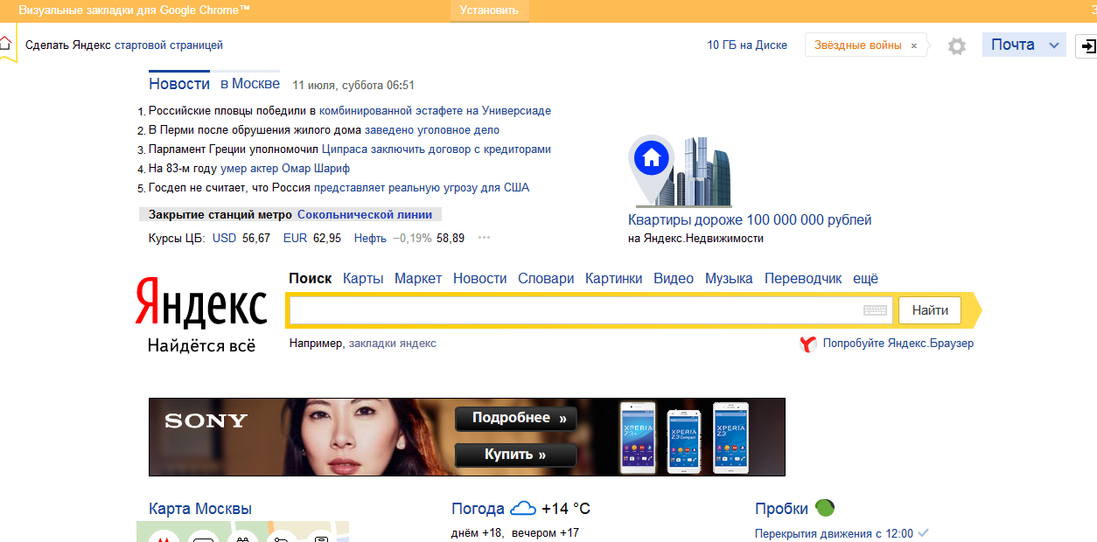The image size is (1097, 542).
Task: Click Подробнее on the Sony banner
Action: coord(515,419)
